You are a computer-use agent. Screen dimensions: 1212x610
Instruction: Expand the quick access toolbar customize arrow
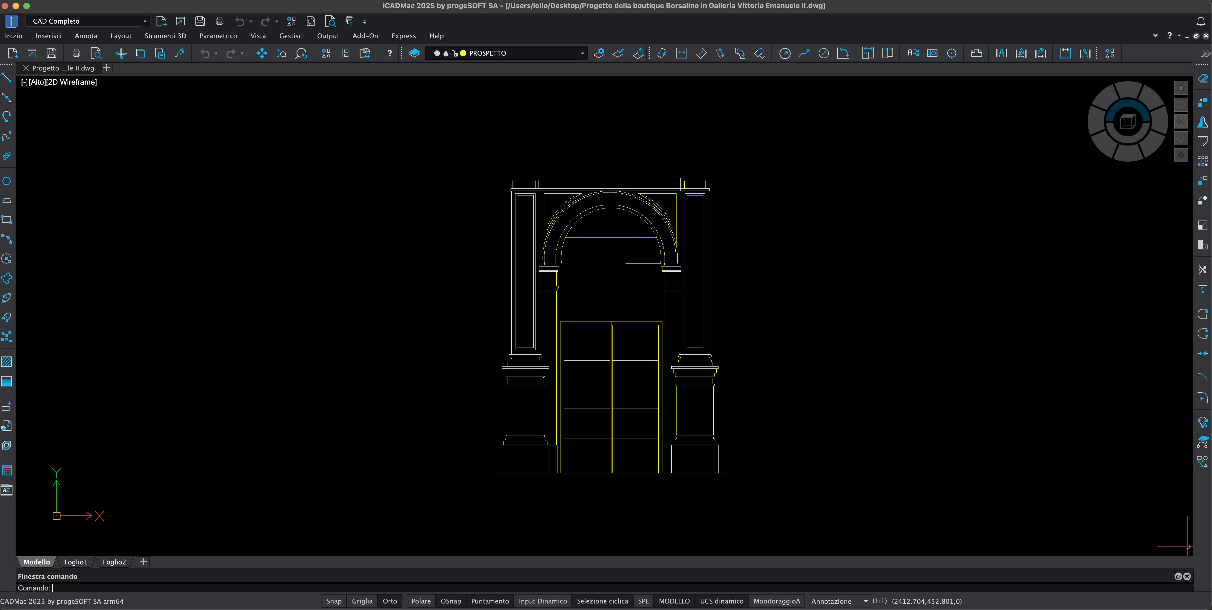coord(365,22)
